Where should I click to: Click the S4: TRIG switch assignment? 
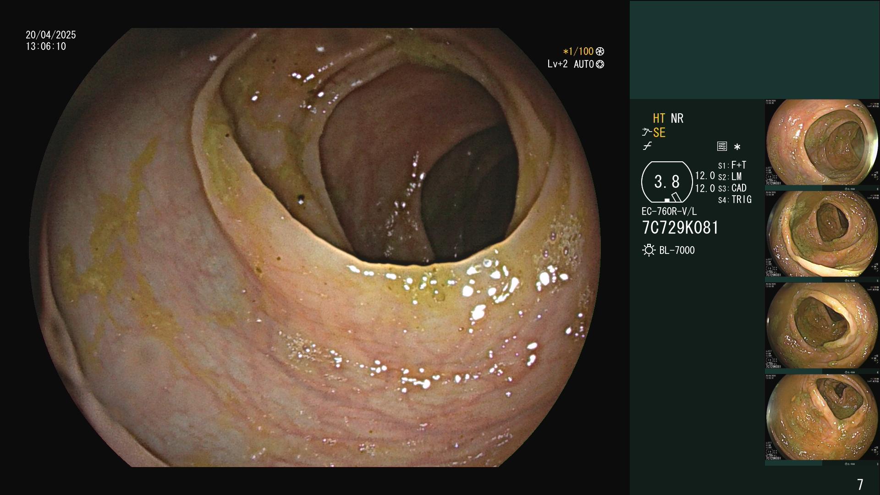(x=735, y=199)
